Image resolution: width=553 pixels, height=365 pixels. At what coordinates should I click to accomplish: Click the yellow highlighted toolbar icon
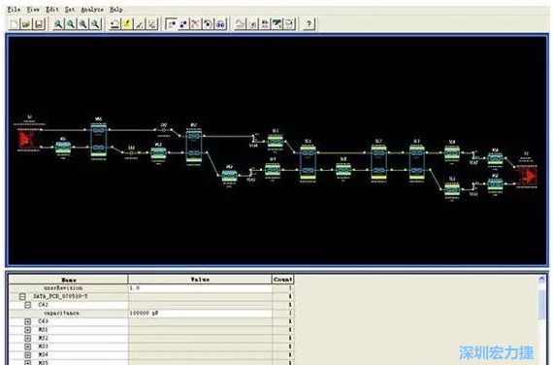[x=127, y=24]
